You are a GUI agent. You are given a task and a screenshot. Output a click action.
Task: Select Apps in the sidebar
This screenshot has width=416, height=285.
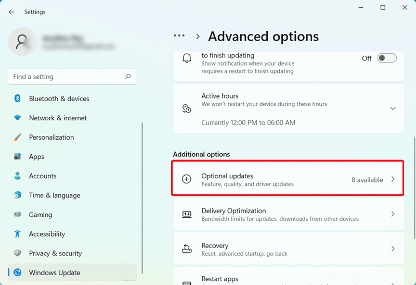coord(36,156)
